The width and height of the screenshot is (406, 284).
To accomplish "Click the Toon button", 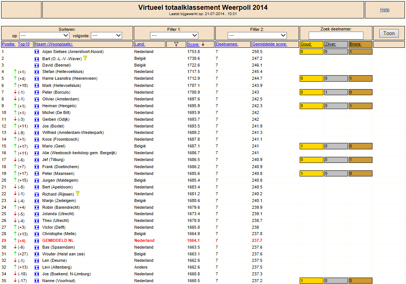I will click(x=389, y=33).
